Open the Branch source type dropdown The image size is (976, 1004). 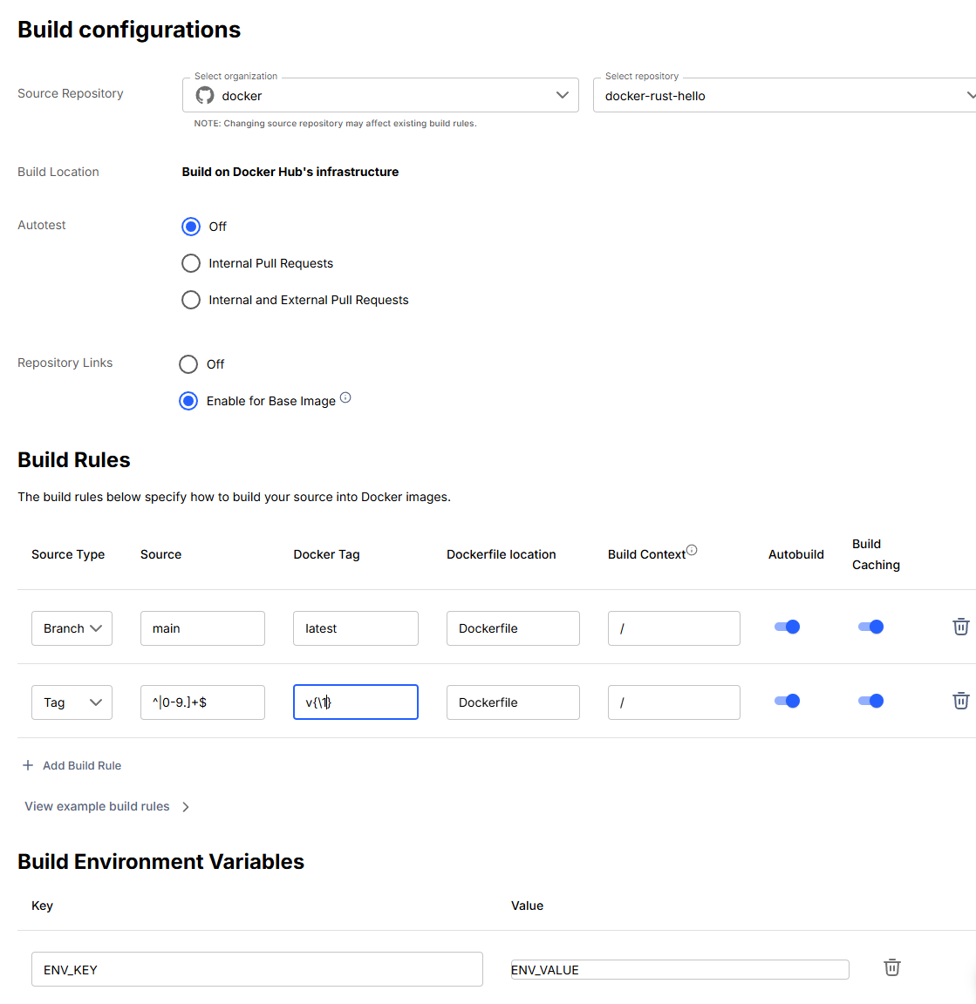point(72,627)
